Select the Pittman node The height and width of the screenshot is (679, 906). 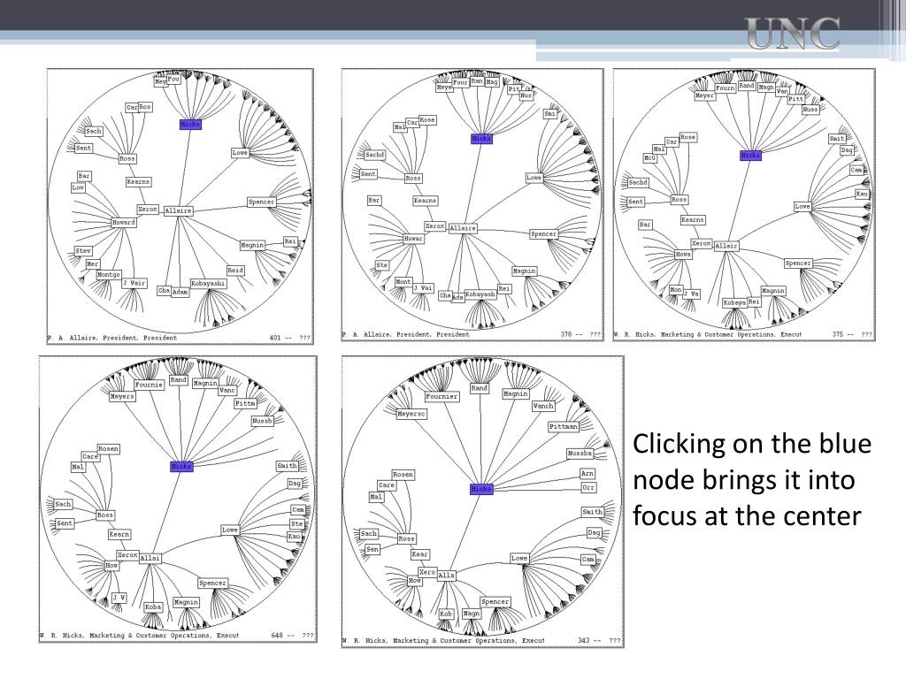coord(563,427)
